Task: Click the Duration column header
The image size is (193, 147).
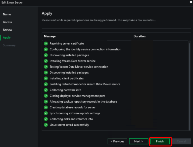Action: 139,36
